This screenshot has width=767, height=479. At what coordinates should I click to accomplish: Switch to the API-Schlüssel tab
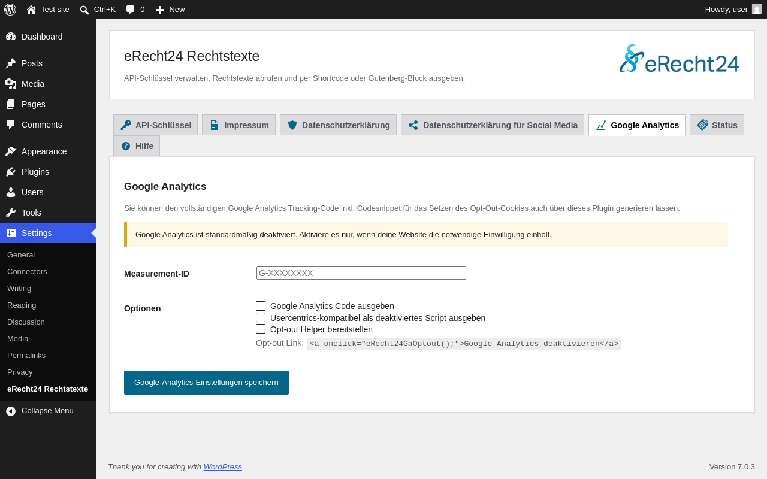pos(156,125)
